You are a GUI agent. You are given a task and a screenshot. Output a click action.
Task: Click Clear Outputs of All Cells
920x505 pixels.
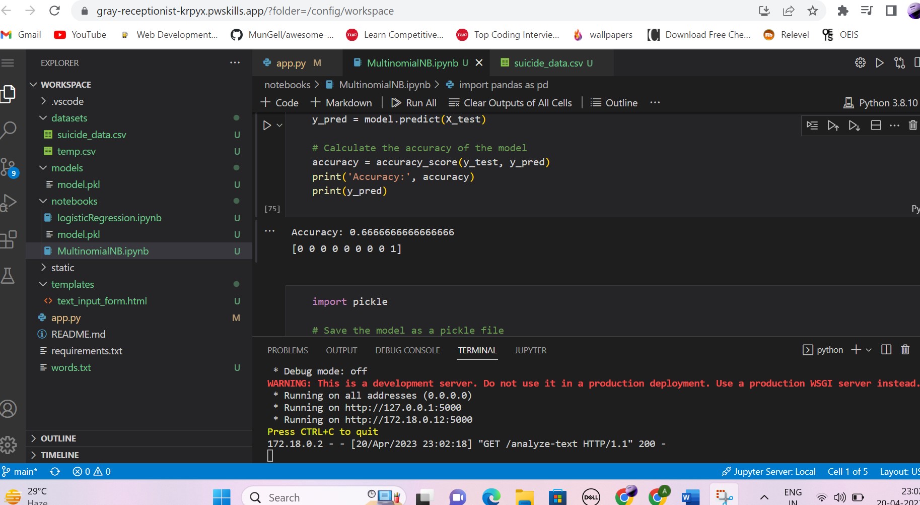coord(510,103)
